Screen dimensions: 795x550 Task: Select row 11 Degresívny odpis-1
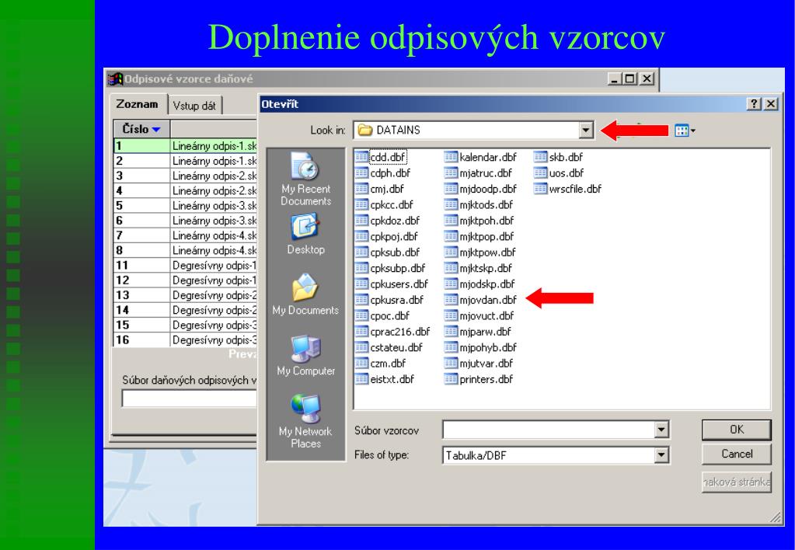[186, 265]
